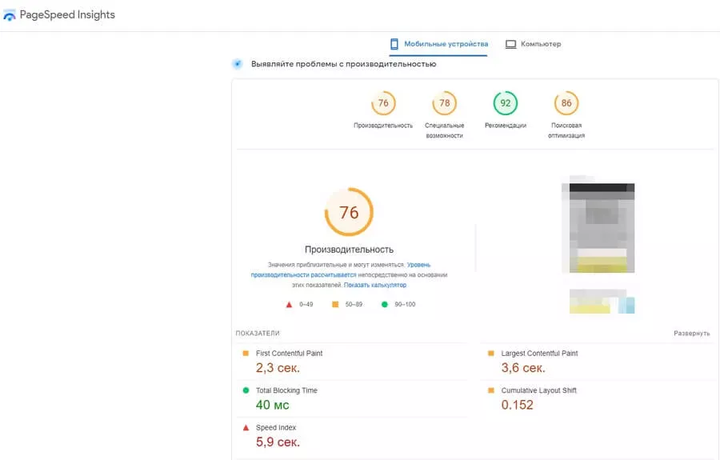Screen dimensions: 720x460
Task: Click the red triangle beside Speed Index
Action: 246,428
